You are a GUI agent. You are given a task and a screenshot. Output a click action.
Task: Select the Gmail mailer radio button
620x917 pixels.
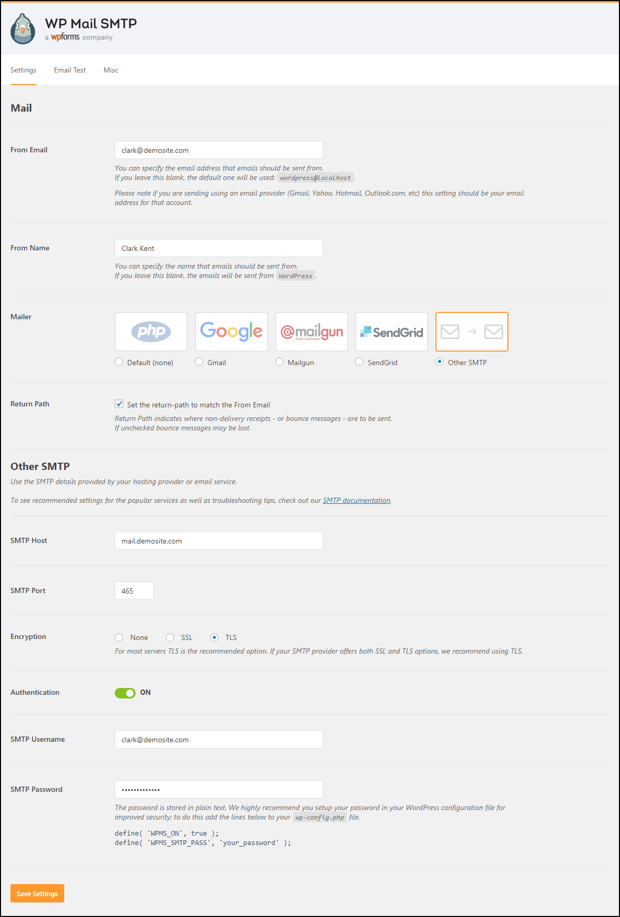199,362
